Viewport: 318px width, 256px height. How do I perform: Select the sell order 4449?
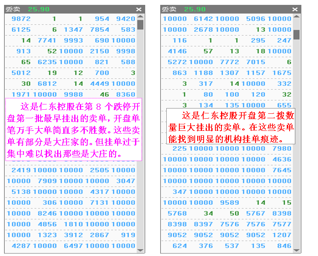[100, 84]
